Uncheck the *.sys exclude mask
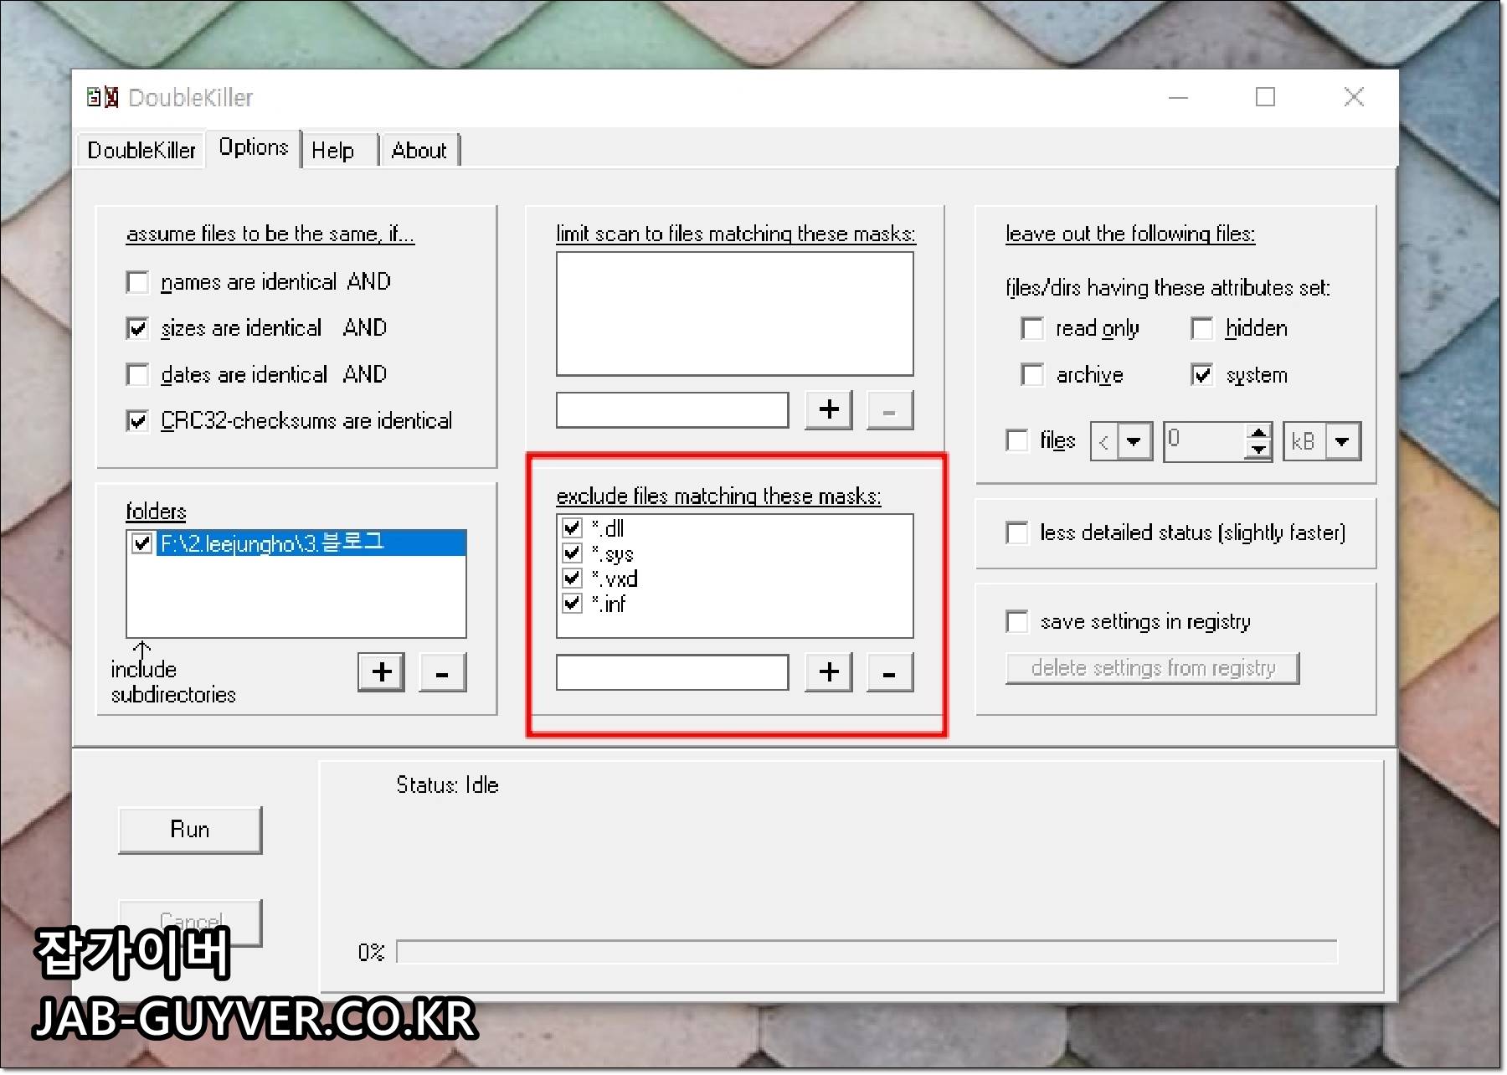Viewport: 1507px width, 1075px height. pos(572,553)
